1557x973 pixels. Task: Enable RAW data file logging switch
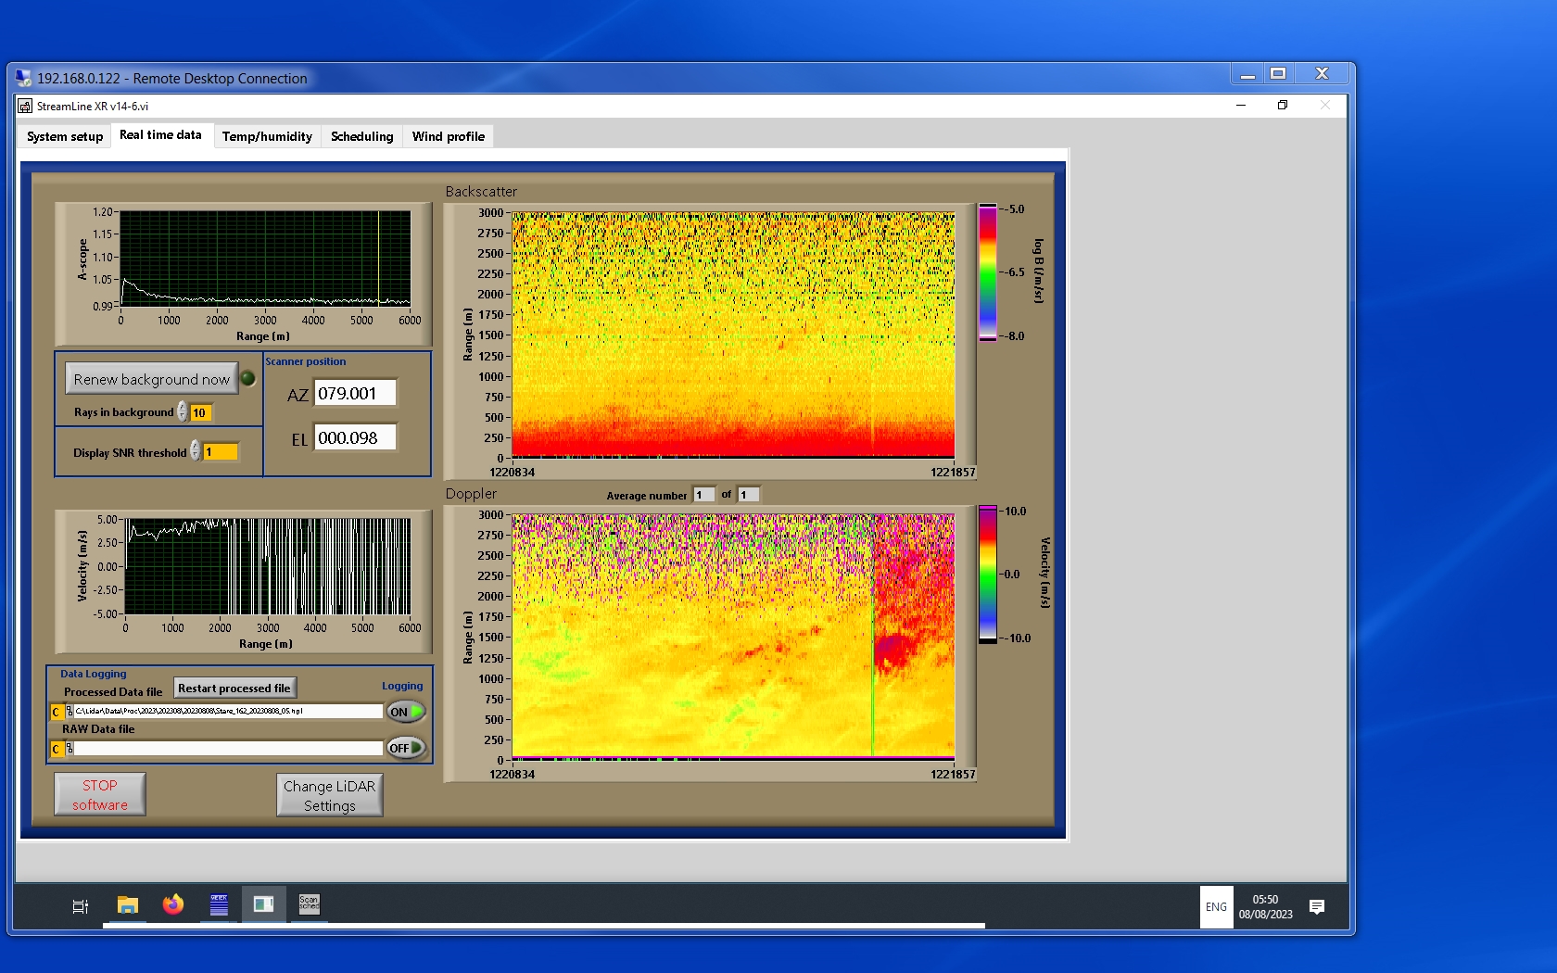406,748
